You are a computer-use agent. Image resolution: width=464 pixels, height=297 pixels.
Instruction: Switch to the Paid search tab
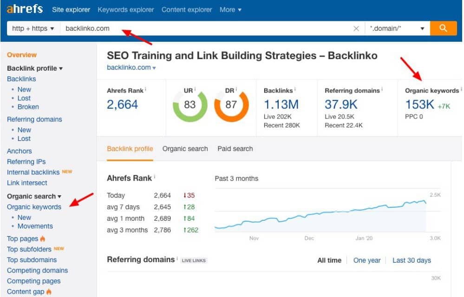235,149
